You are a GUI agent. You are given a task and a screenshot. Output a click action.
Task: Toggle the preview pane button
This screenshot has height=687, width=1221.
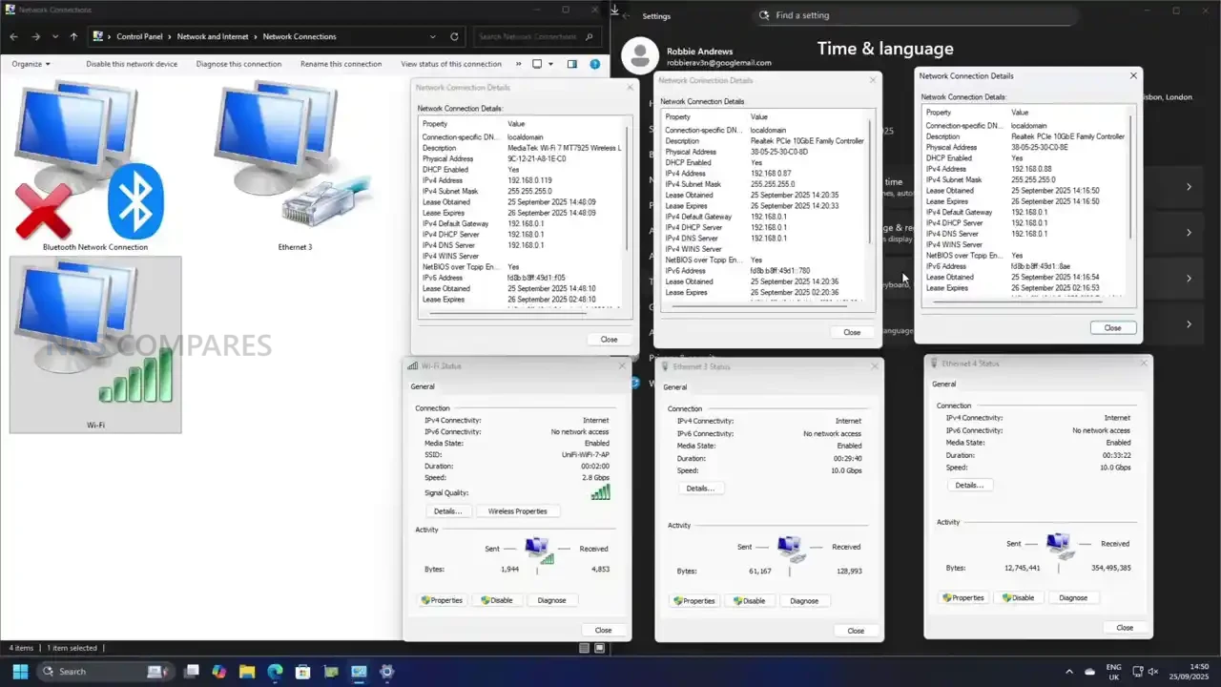pyautogui.click(x=572, y=64)
